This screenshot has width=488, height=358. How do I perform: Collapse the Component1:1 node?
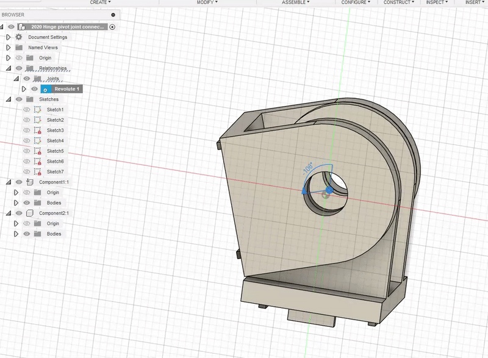(9, 182)
